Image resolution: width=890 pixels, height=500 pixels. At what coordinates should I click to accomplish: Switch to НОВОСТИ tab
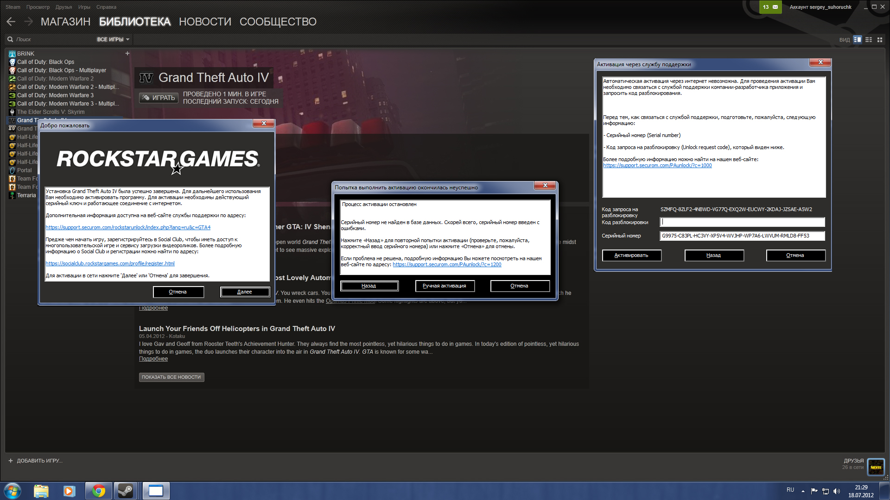click(205, 22)
